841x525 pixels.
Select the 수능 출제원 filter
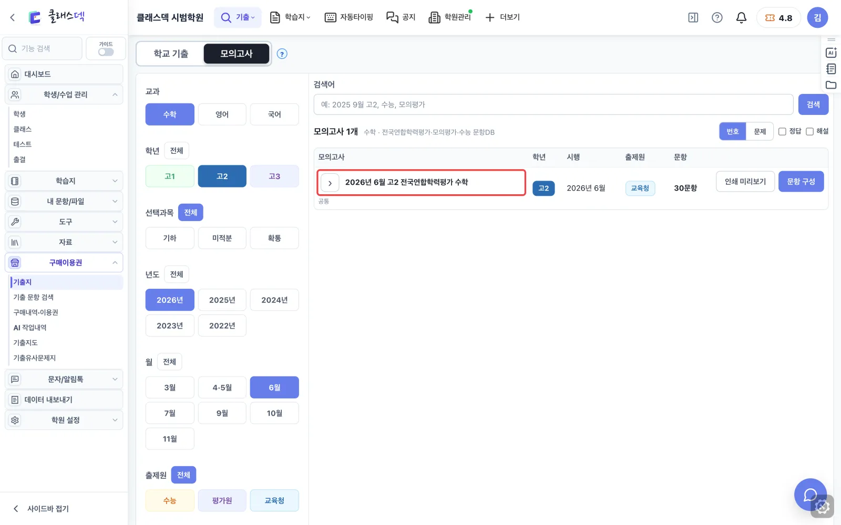click(x=170, y=500)
